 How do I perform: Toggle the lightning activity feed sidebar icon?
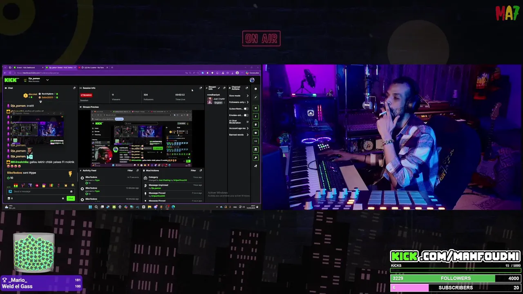[x=256, y=116]
